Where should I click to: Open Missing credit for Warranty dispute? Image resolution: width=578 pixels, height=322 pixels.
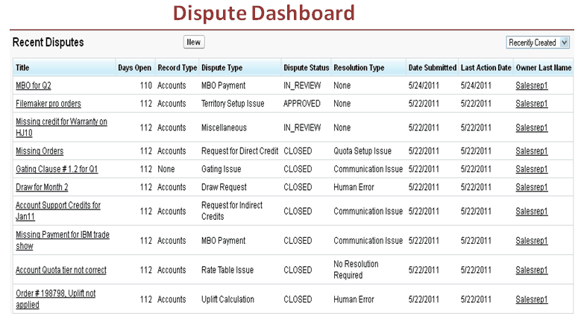point(61,121)
